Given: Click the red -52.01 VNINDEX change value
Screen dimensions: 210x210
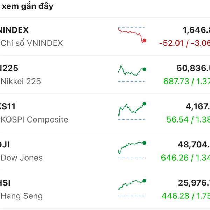Looking at the screenshot, I should click(171, 43).
